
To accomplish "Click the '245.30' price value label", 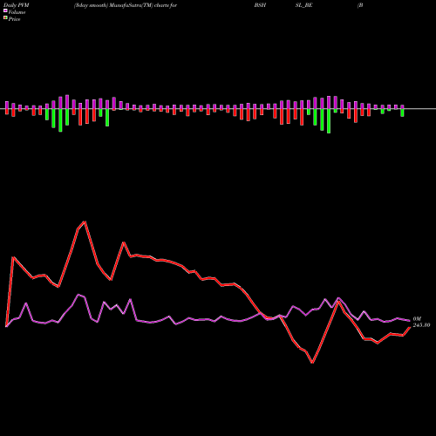I will pos(421,325).
